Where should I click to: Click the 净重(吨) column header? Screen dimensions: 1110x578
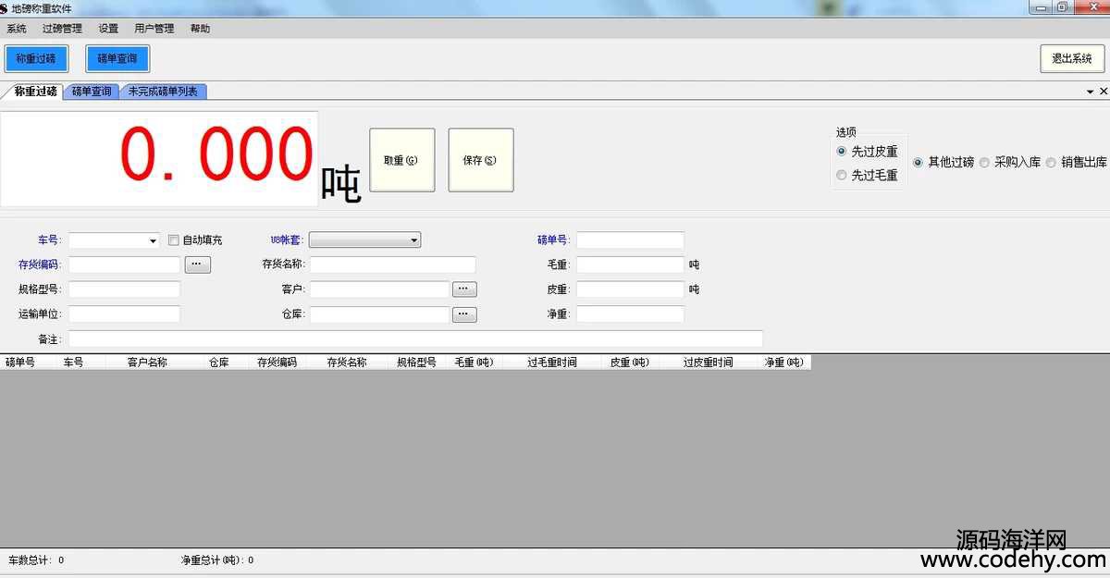click(x=784, y=363)
